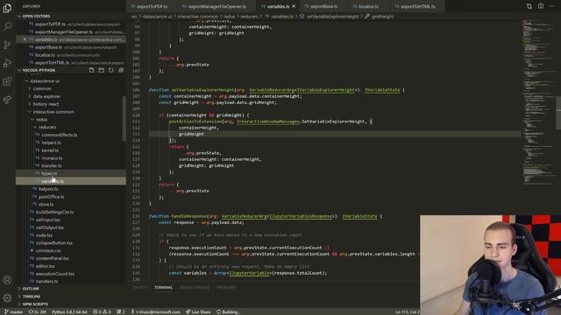The width and height of the screenshot is (561, 315).
Task: Open the Manage gear icon
Action: (7, 297)
